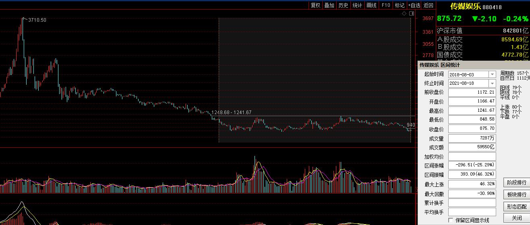
Task: Click the 标记 mark toolbar button
Action: pyautogui.click(x=400, y=5)
